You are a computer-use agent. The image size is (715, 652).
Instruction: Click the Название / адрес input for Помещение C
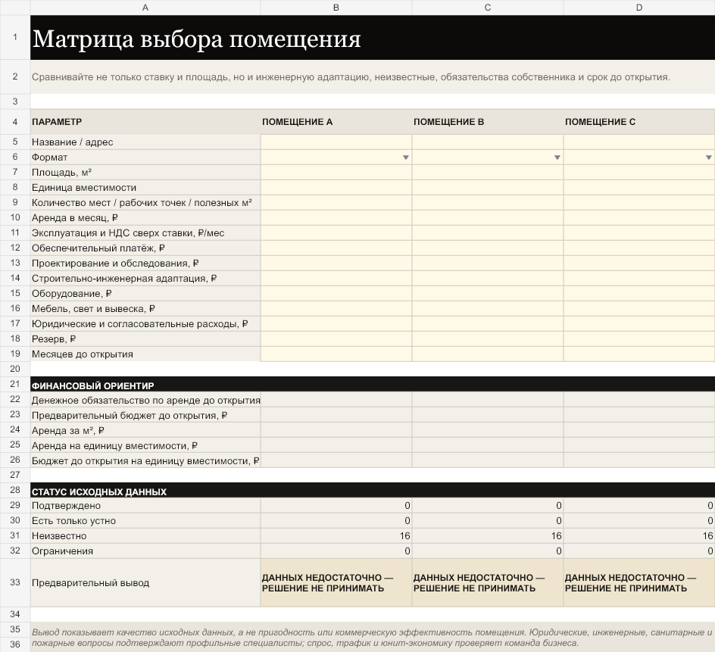tap(639, 142)
